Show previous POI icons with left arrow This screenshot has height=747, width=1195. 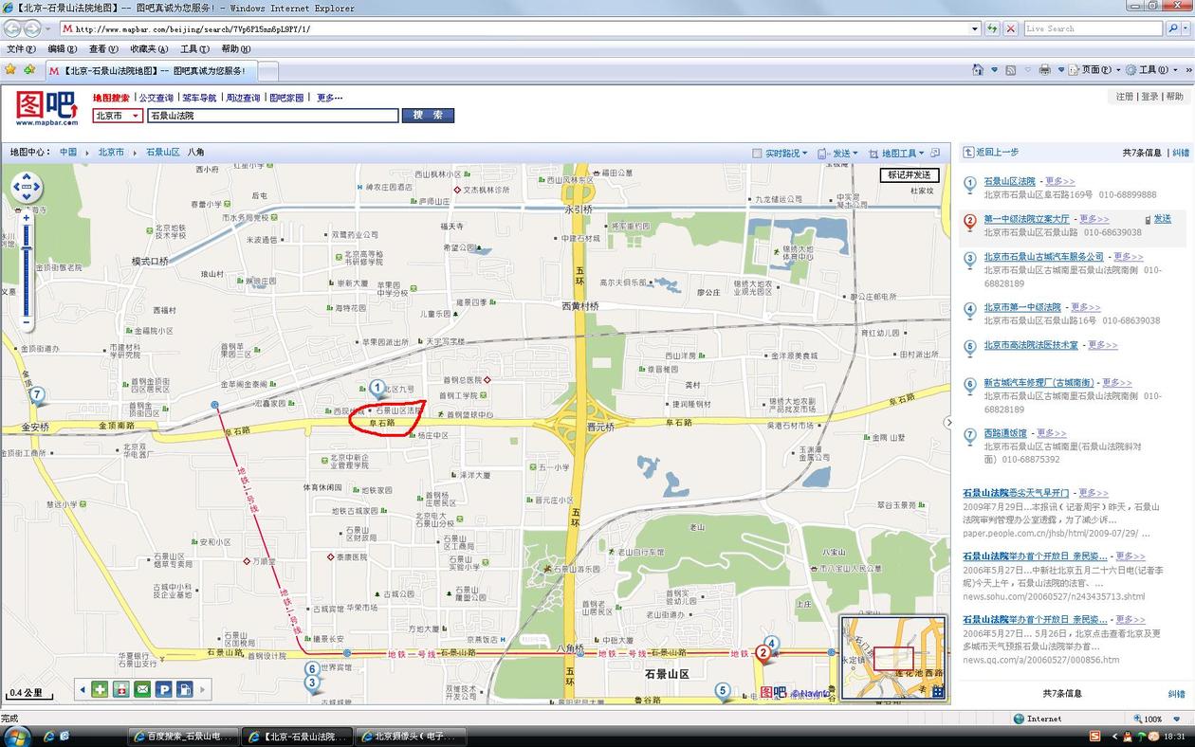pos(83,689)
